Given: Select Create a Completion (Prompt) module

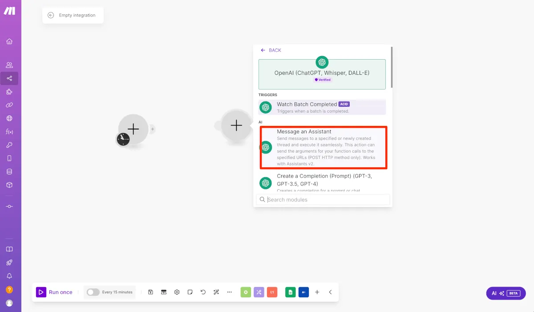Looking at the screenshot, I should 322,182.
